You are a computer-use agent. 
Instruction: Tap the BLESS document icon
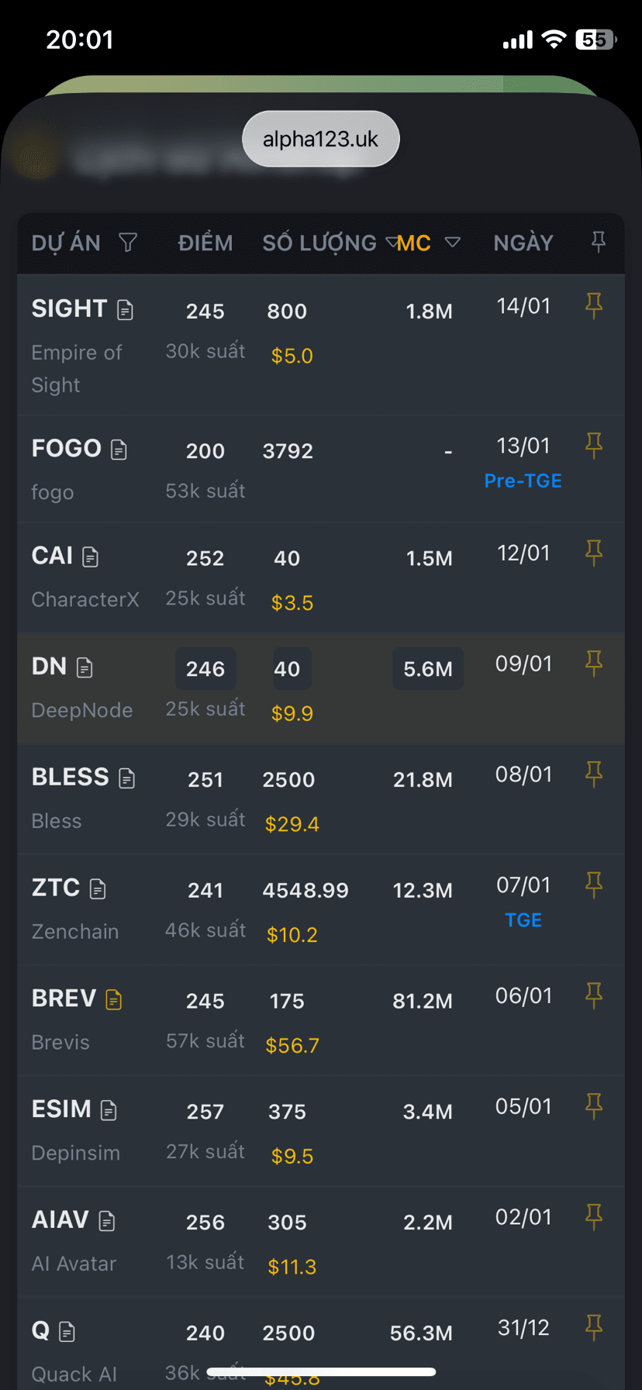point(126,778)
